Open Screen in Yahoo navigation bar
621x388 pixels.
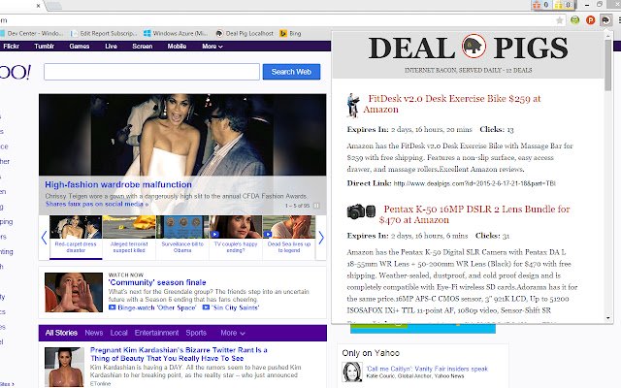143,47
